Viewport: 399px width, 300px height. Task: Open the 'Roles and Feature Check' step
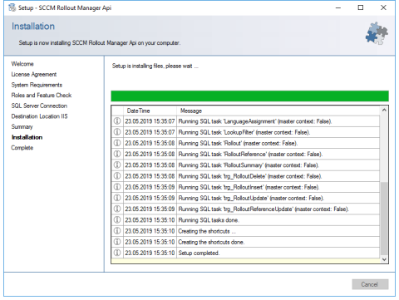[x=42, y=96]
